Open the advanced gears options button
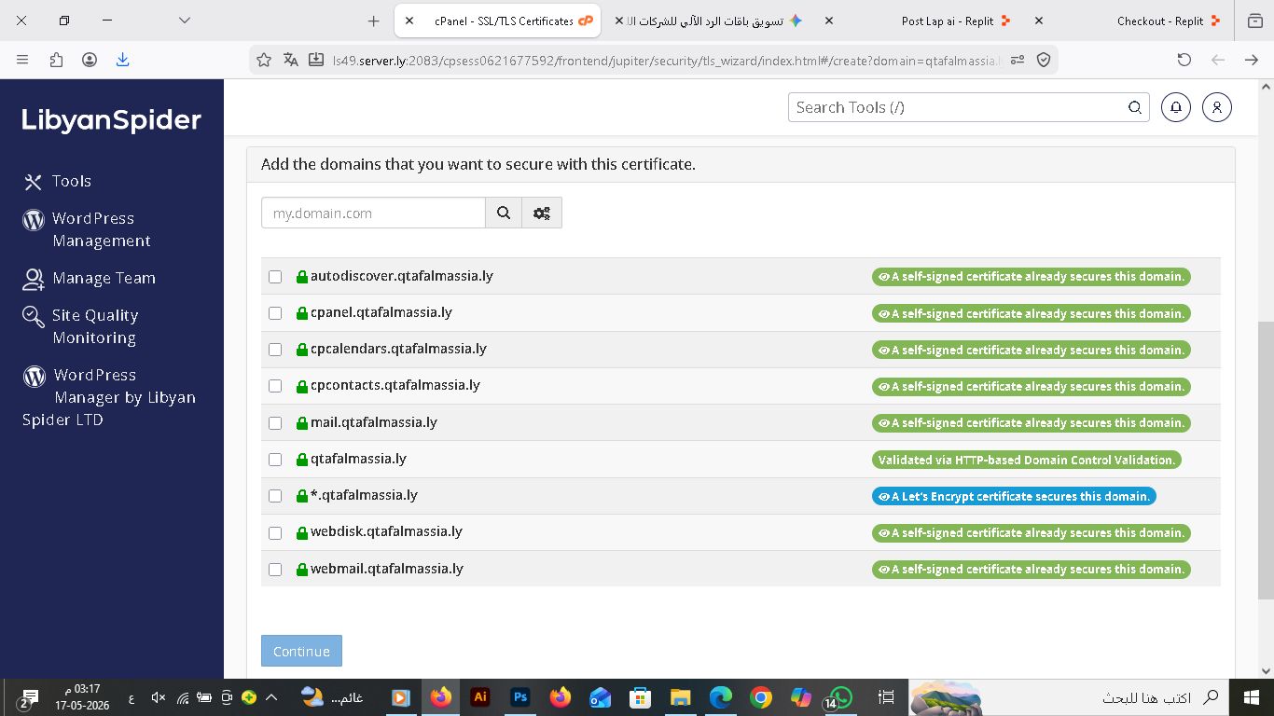This screenshot has width=1274, height=716. (x=542, y=213)
